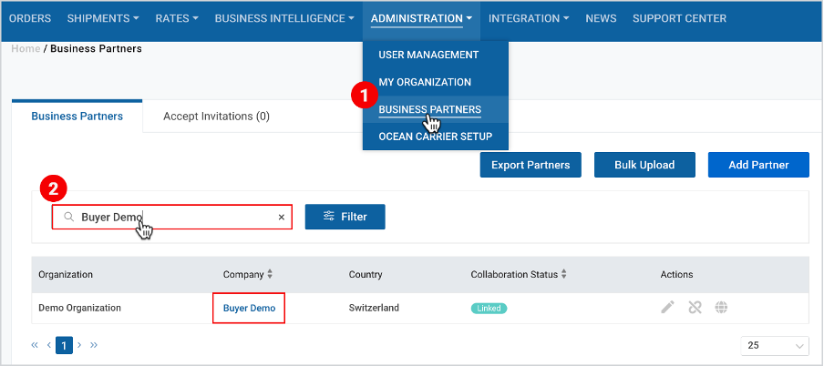Sort by Collaboration Status column arrows
Screen dimensions: 824x366
(564, 274)
